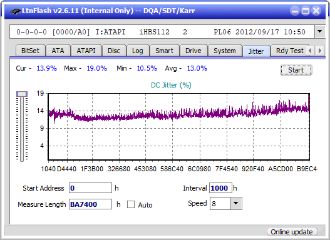The width and height of the screenshot is (330, 240).
Task: Expand the Speed dropdown
Action: point(236,203)
